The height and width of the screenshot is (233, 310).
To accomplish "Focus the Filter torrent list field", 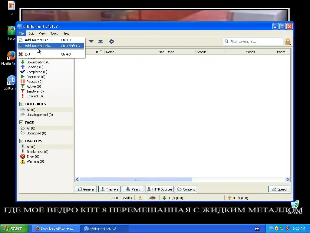I will 253,41.
